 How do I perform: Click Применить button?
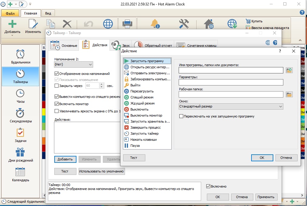coord(266,197)
